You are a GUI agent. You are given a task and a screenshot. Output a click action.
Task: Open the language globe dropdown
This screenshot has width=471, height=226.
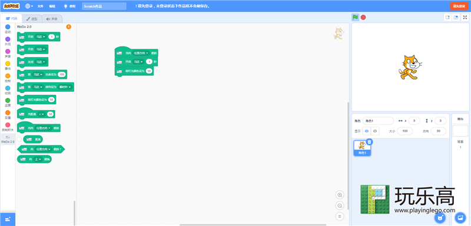point(29,6)
